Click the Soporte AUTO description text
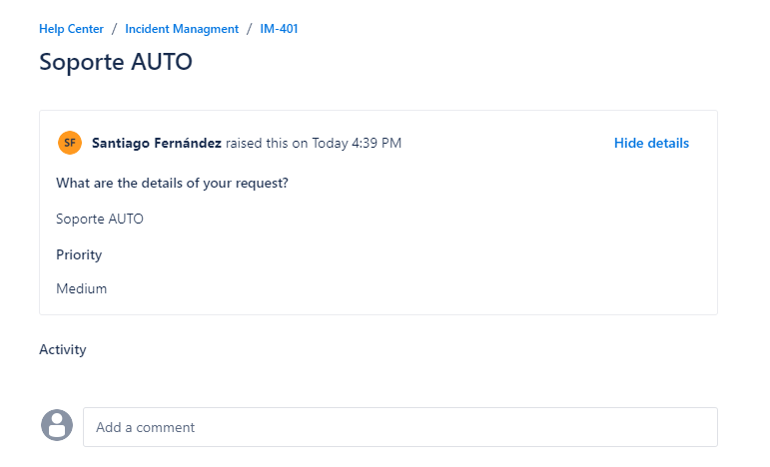Screen dimensions: 770x467 point(100,219)
